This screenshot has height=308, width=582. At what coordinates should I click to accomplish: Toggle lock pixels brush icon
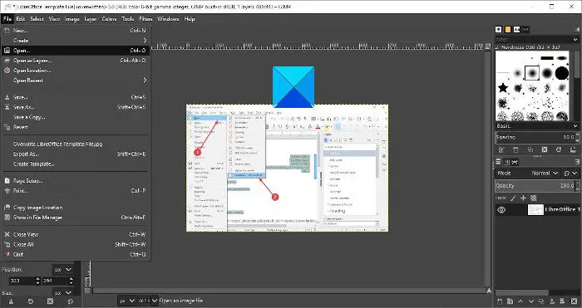[x=513, y=198]
